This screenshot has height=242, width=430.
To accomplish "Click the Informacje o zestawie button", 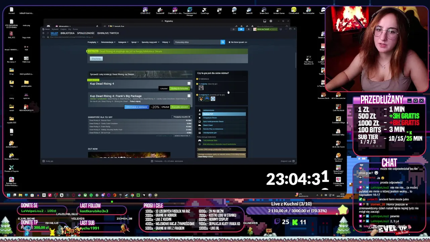I will (x=136, y=107).
